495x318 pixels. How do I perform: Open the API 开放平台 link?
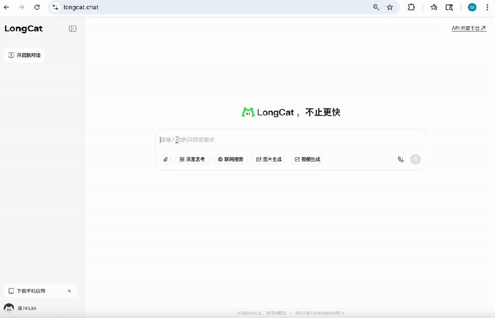coord(468,28)
